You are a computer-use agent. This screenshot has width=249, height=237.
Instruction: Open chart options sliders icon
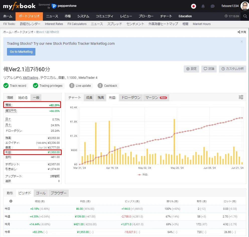[241, 97]
